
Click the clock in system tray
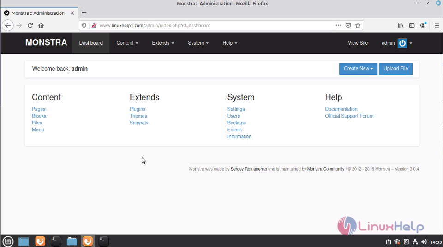pyautogui.click(x=436, y=242)
